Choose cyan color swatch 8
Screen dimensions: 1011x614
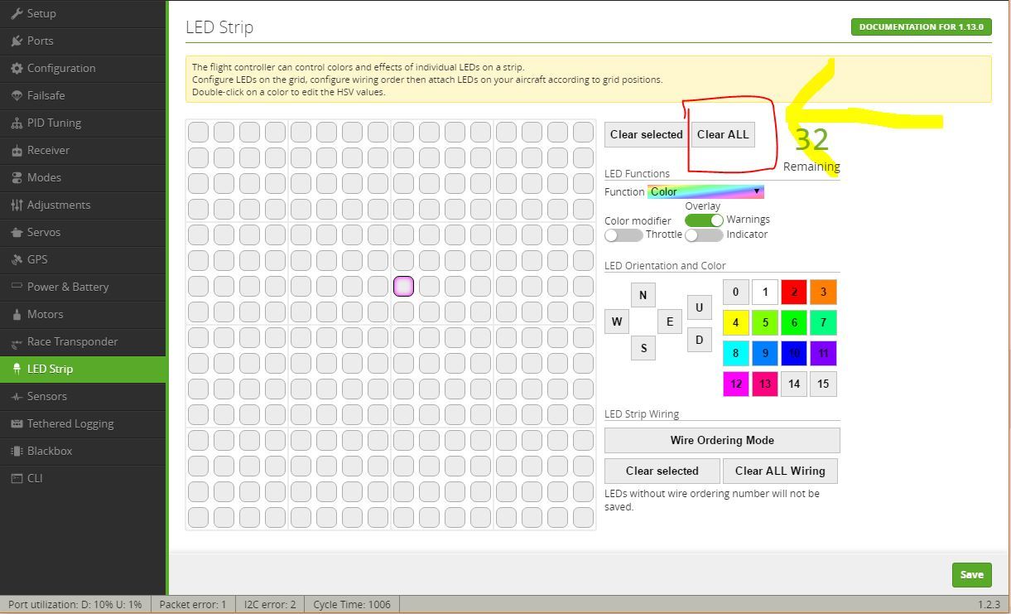click(736, 353)
